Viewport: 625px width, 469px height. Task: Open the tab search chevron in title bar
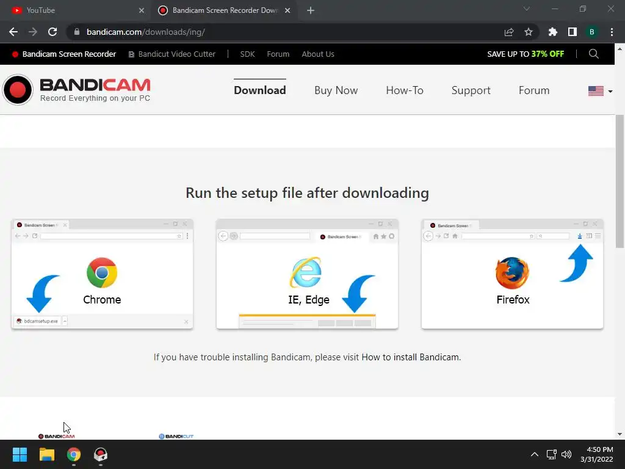pos(527,9)
